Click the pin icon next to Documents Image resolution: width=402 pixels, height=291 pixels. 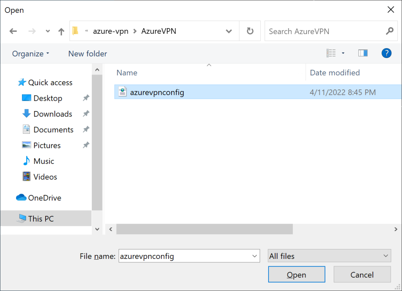[86, 129]
